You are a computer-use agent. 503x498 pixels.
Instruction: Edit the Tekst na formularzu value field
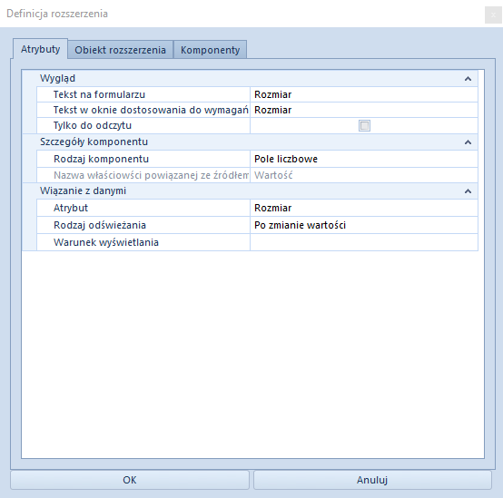point(364,94)
